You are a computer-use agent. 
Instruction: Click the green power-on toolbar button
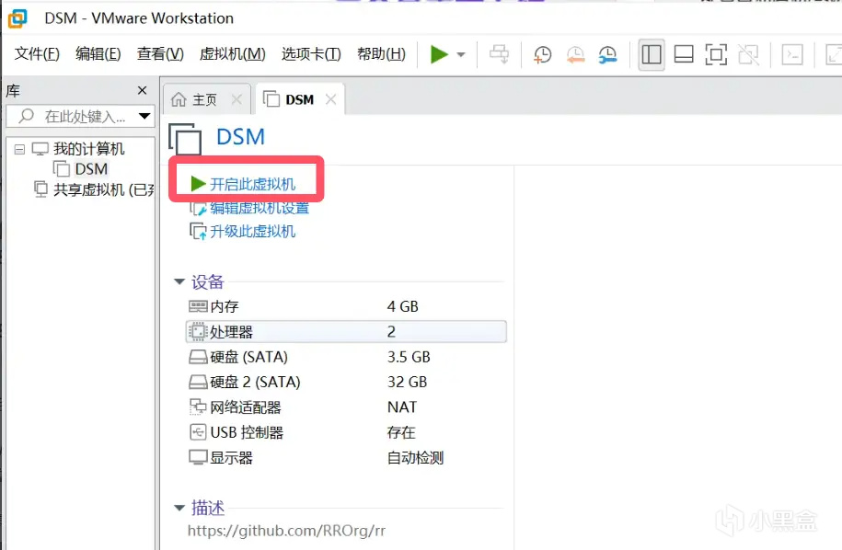[439, 54]
